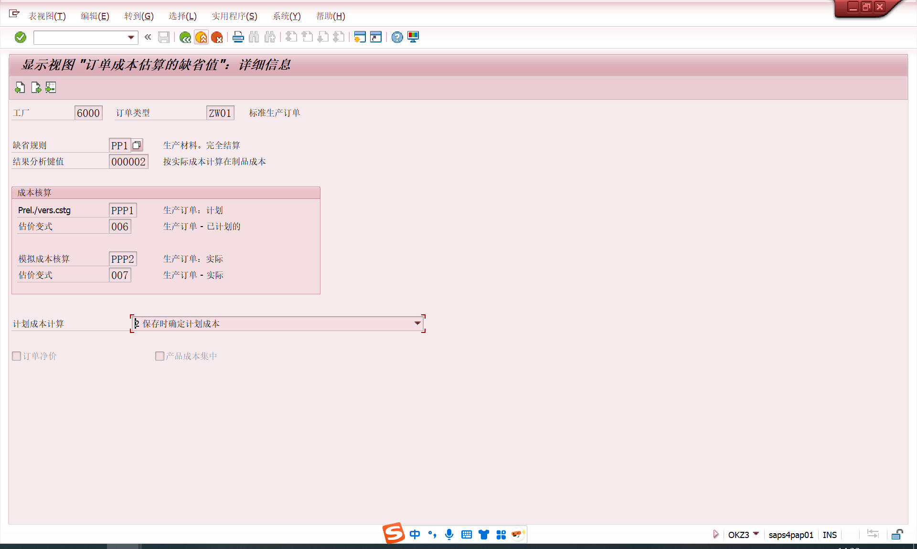This screenshot has height=549, width=917.
Task: Click the copy icon beside the PP1 field
Action: tap(137, 145)
